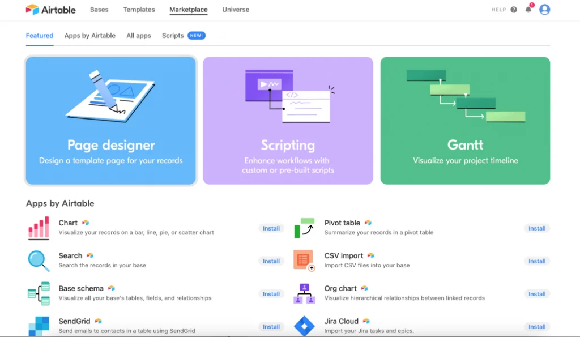Screen dimensions: 580x337
Task: Install the Chart app
Action: tap(271, 228)
